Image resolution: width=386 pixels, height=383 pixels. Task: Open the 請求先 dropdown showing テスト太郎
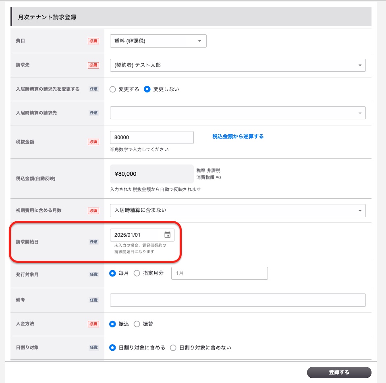click(238, 65)
